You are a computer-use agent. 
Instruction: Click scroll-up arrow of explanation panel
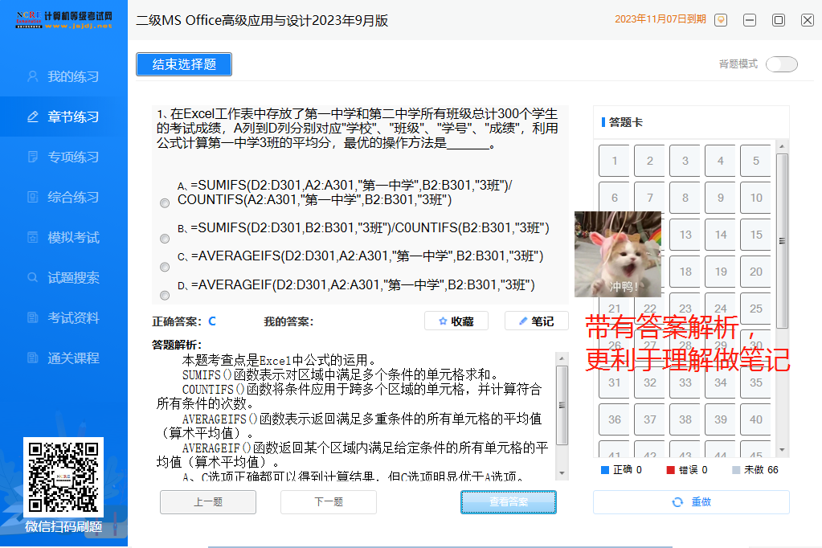[x=562, y=358]
